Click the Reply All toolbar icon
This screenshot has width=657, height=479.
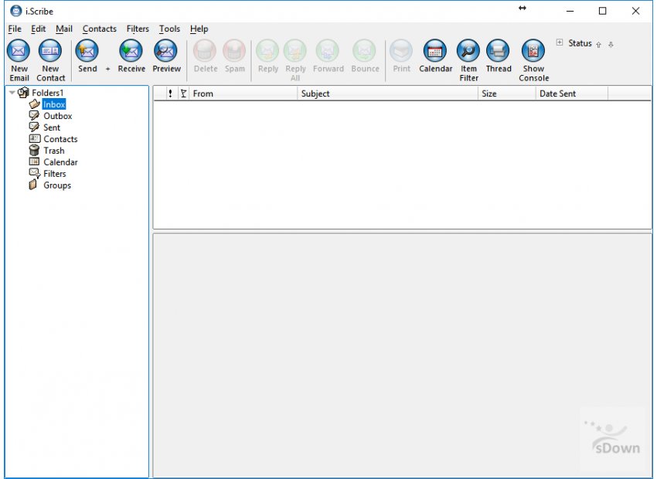click(x=295, y=51)
